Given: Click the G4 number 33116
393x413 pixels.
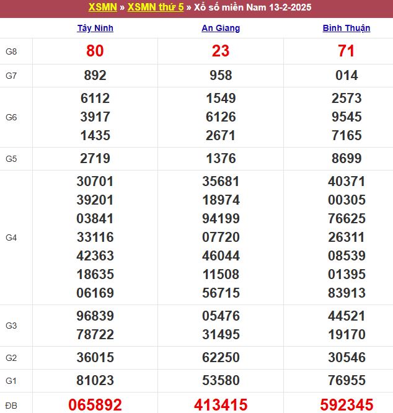Looking at the screenshot, I should (x=95, y=237).
